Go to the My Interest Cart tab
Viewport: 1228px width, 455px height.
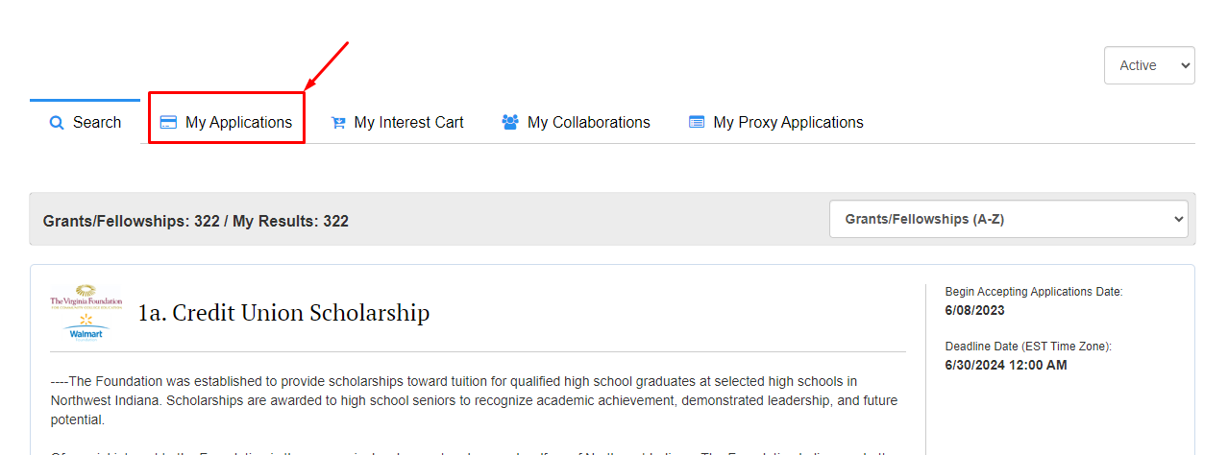[x=397, y=122]
